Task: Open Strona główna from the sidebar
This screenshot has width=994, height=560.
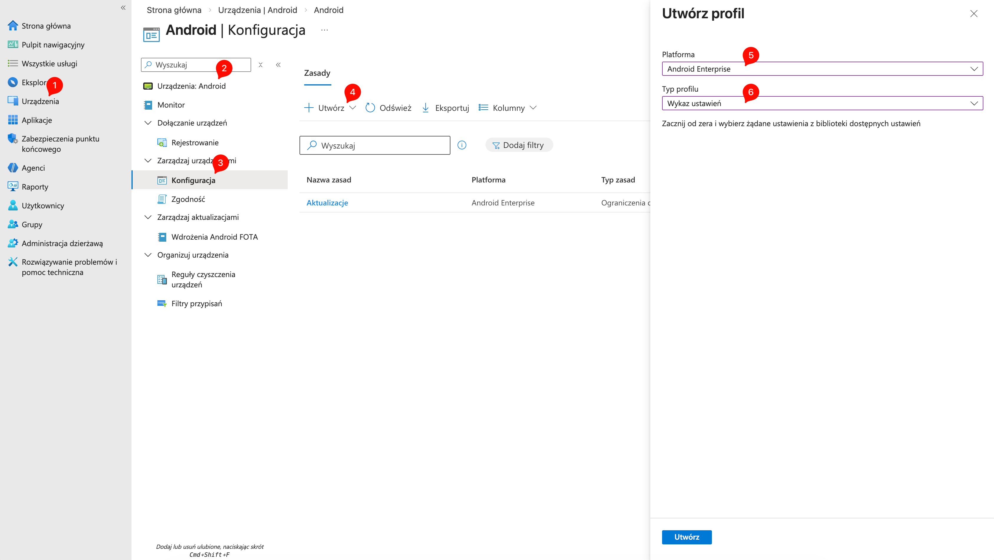Action: pos(46,25)
